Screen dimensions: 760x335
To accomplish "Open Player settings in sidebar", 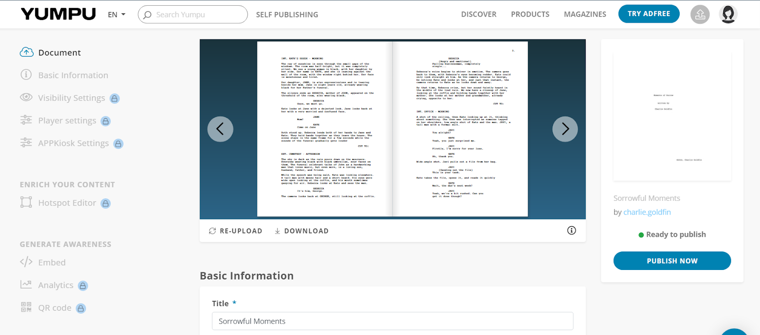I will (67, 121).
